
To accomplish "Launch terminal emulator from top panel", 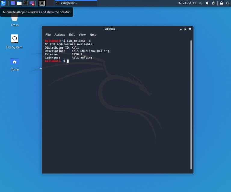I will [x=26, y=3].
